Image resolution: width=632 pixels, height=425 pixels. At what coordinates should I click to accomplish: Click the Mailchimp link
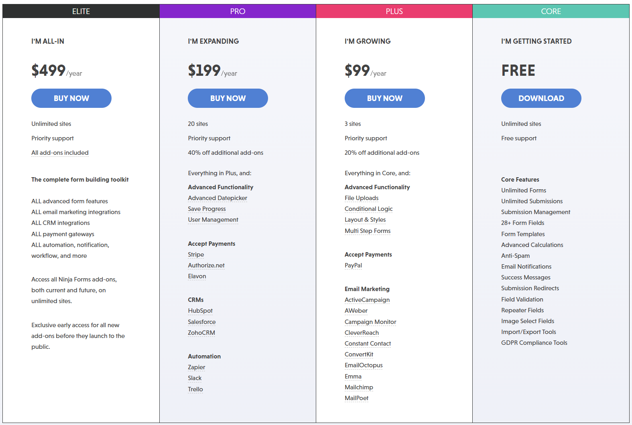358,387
